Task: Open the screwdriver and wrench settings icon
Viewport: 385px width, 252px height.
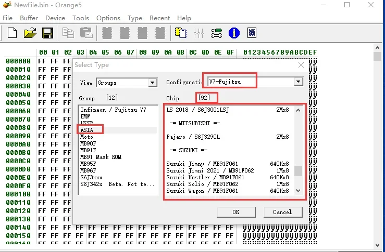Action: pos(216,33)
